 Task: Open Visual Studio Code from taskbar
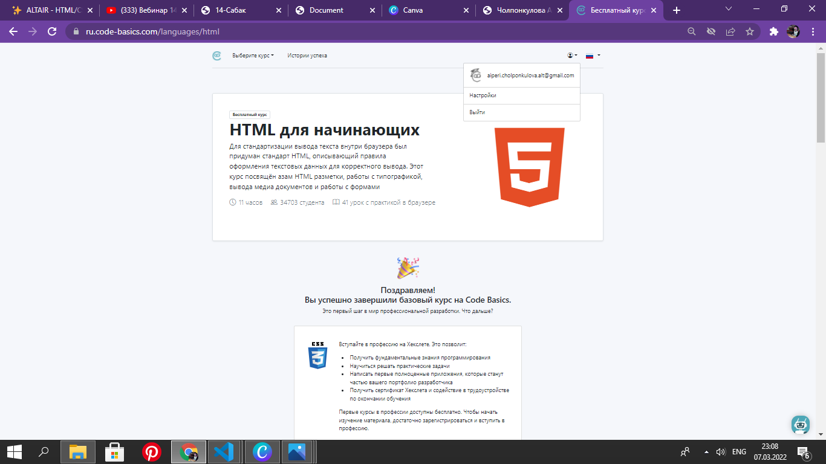tap(225, 451)
